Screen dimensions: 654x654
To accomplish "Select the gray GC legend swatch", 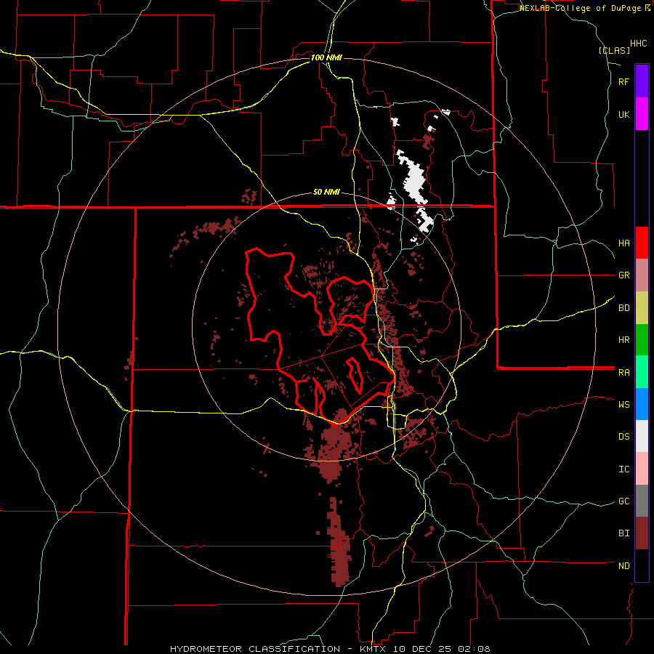I will click(642, 501).
